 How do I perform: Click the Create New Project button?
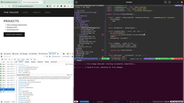(14, 34)
